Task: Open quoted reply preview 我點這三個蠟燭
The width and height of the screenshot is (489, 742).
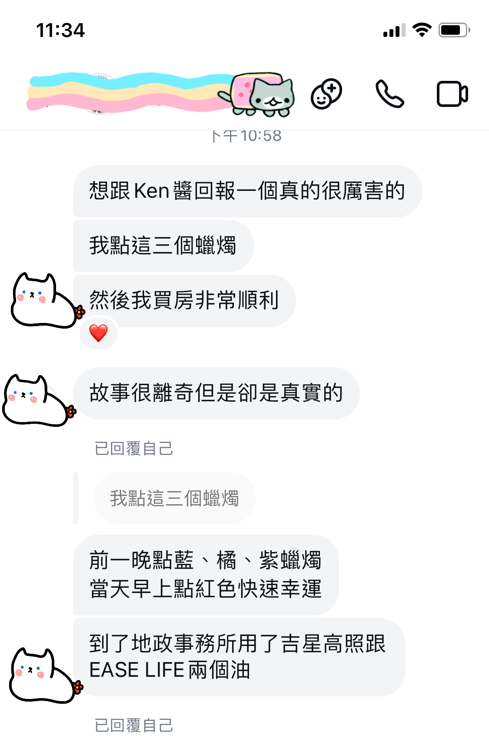Action: pos(174,498)
